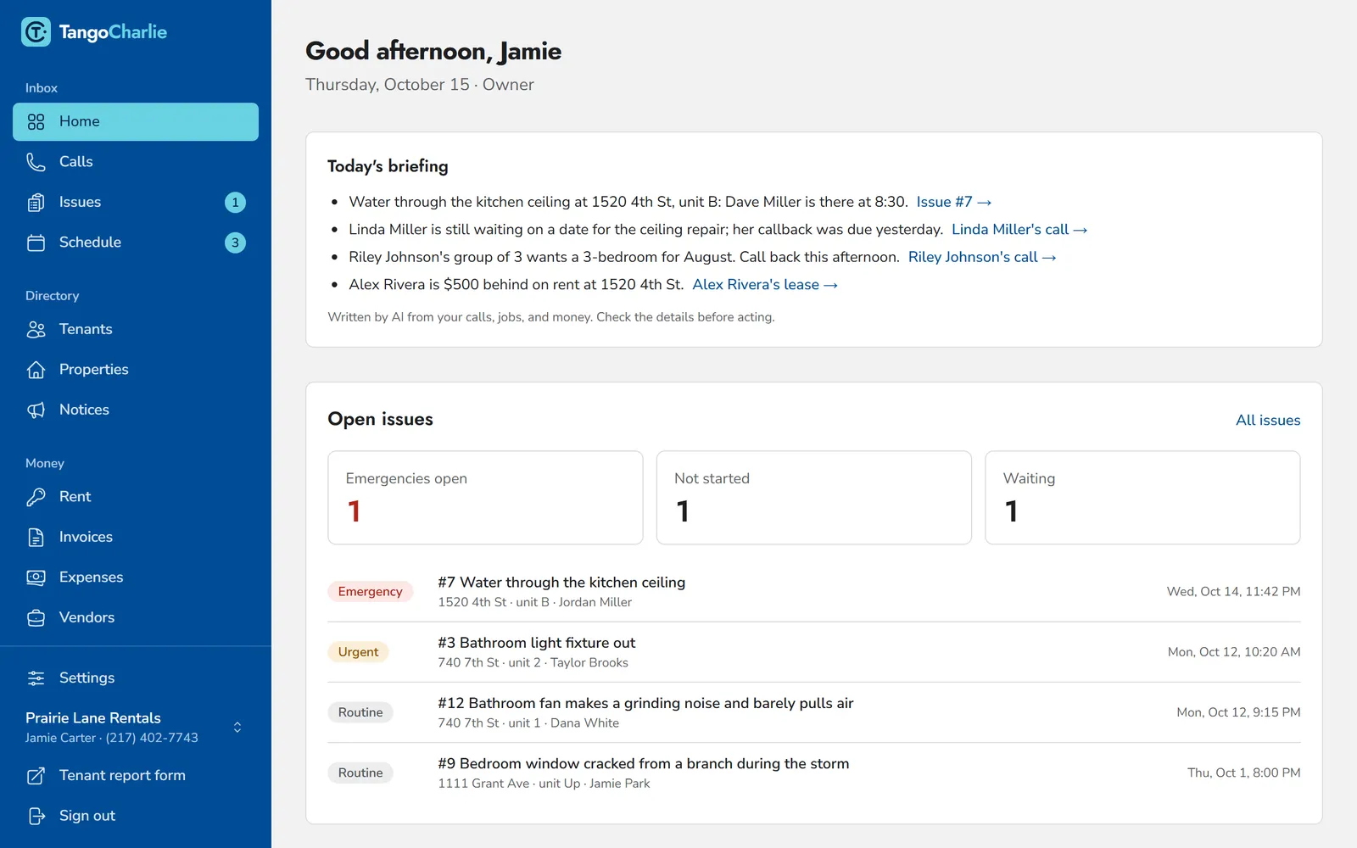
Task: Open Riley Johnson's call link
Action: point(982,257)
